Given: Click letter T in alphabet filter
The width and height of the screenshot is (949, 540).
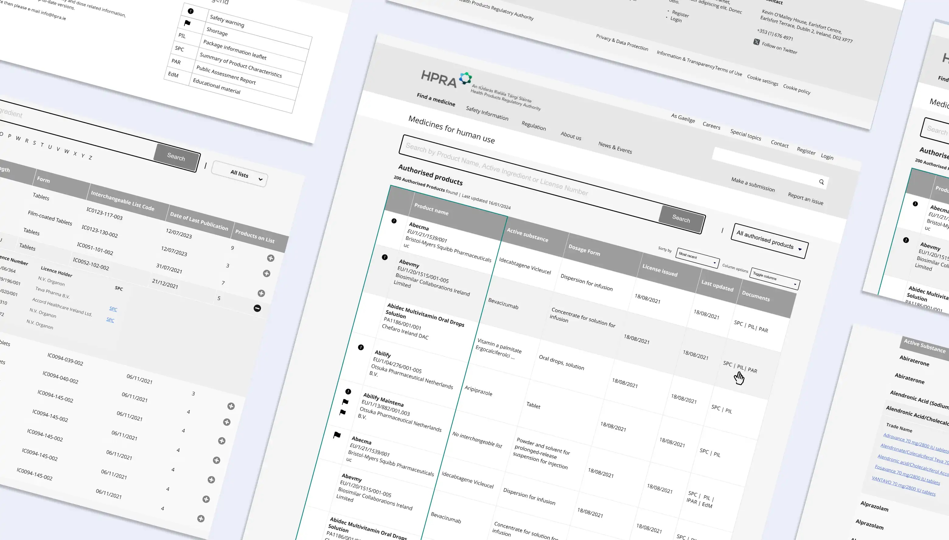Looking at the screenshot, I should [x=42, y=145].
